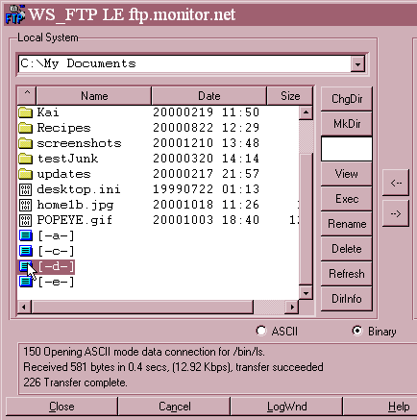
Task: Click the horizontal scroll-right arrow
Action: tap(292, 307)
